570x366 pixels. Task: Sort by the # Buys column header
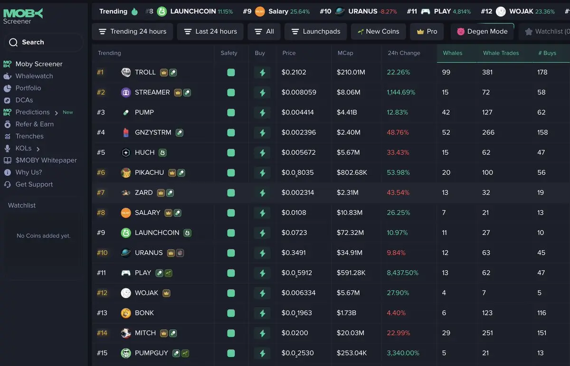click(x=547, y=53)
